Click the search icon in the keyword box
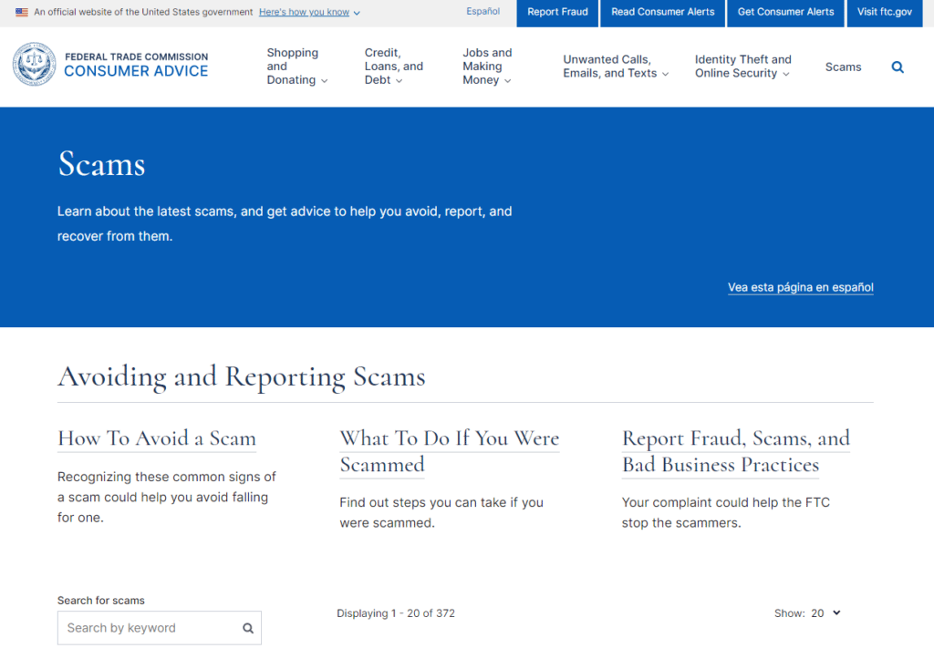934x669 pixels. [247, 628]
